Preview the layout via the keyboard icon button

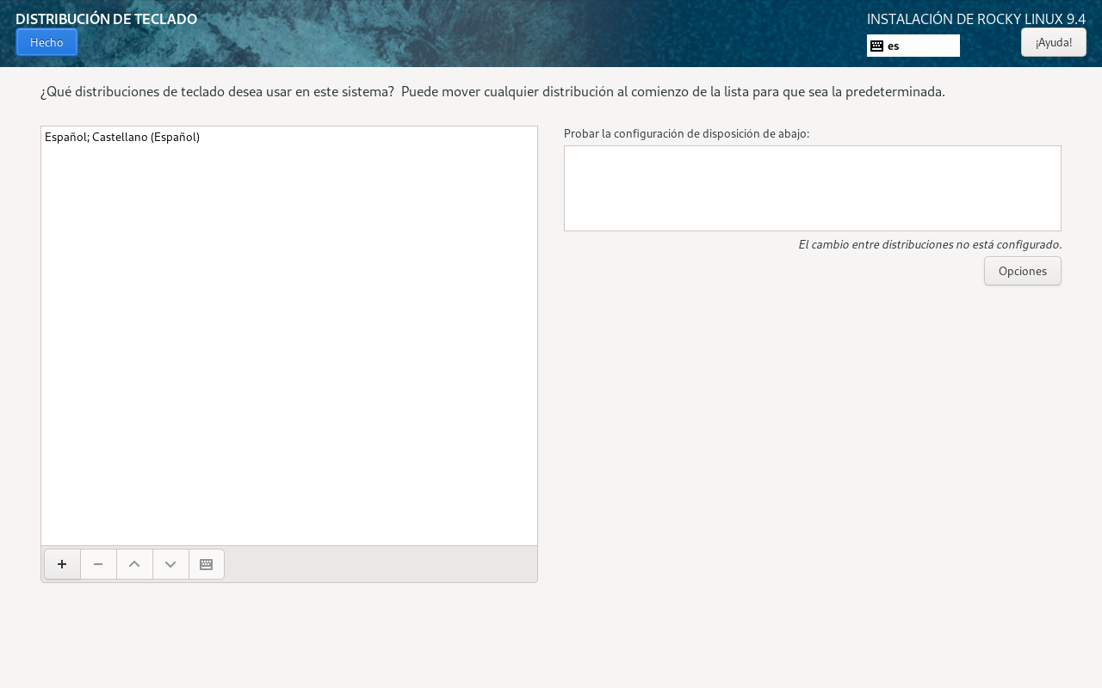tap(207, 564)
